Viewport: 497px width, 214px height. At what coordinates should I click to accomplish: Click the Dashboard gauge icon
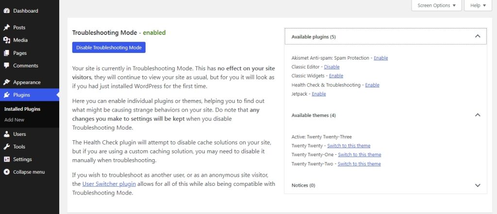[x=7, y=11]
